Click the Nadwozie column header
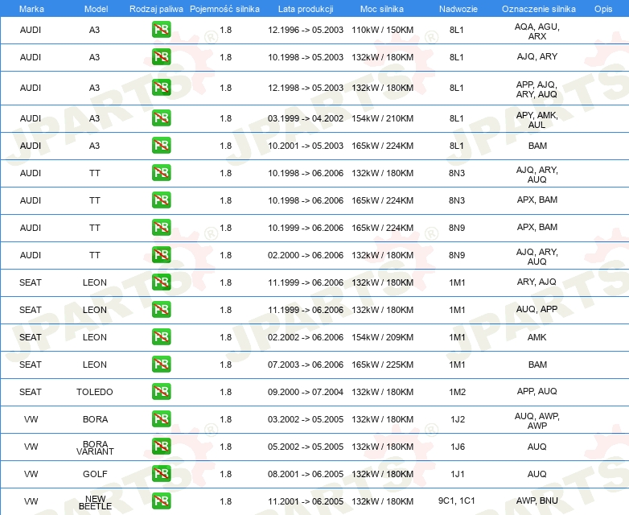The image size is (629, 515). pyautogui.click(x=458, y=9)
